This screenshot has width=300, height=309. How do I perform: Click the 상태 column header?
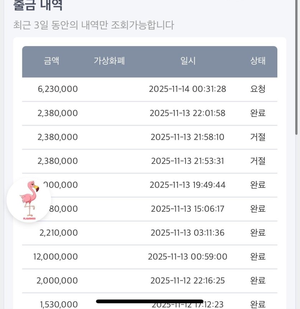(258, 61)
